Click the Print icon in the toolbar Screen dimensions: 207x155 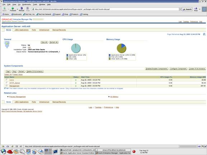(196, 9)
